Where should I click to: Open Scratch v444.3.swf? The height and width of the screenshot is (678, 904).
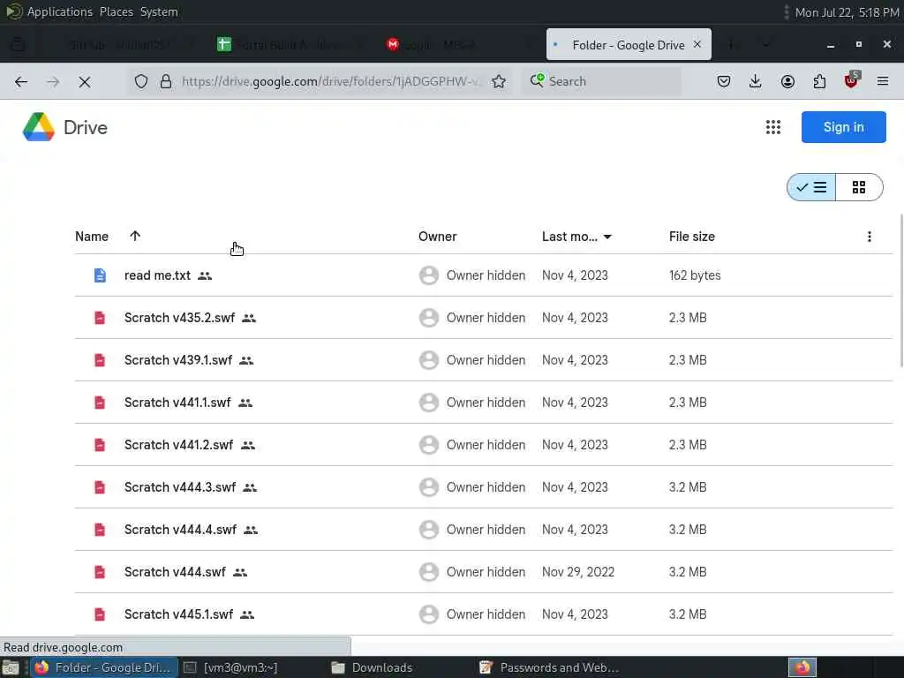click(180, 487)
